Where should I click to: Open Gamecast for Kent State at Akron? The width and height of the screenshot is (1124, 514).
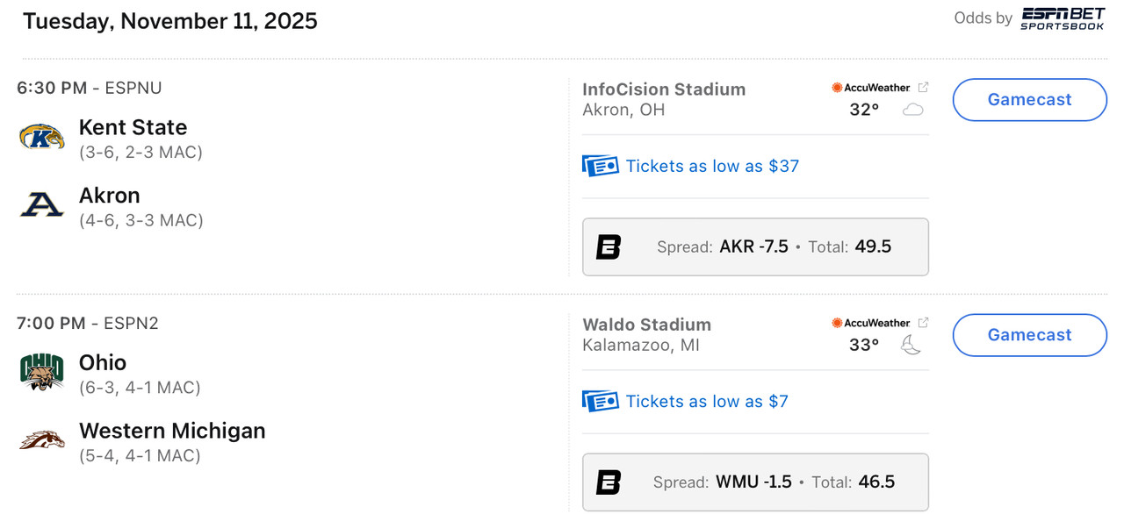(1029, 100)
